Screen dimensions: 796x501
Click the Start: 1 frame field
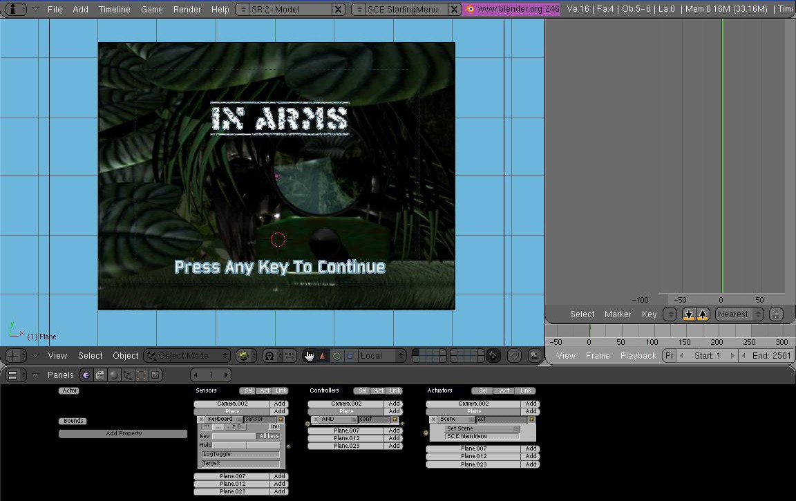tap(707, 356)
